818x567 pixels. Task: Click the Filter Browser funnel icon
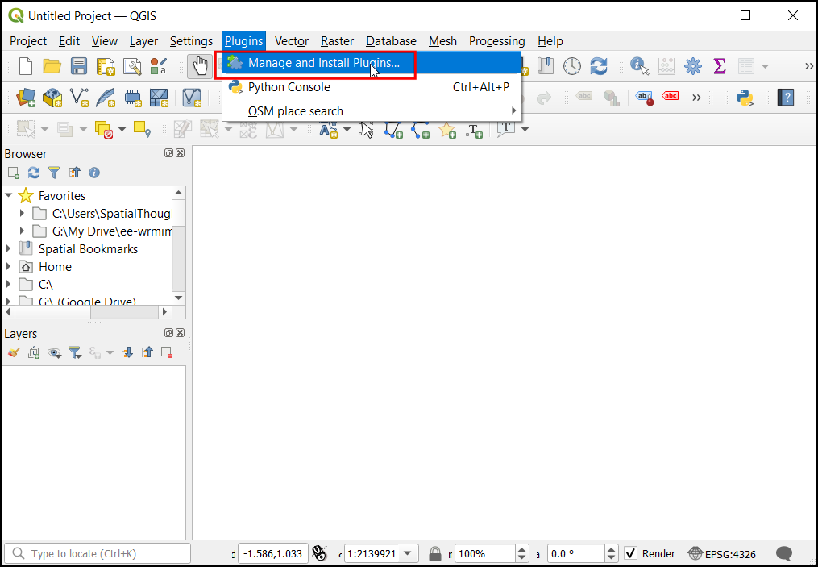54,173
